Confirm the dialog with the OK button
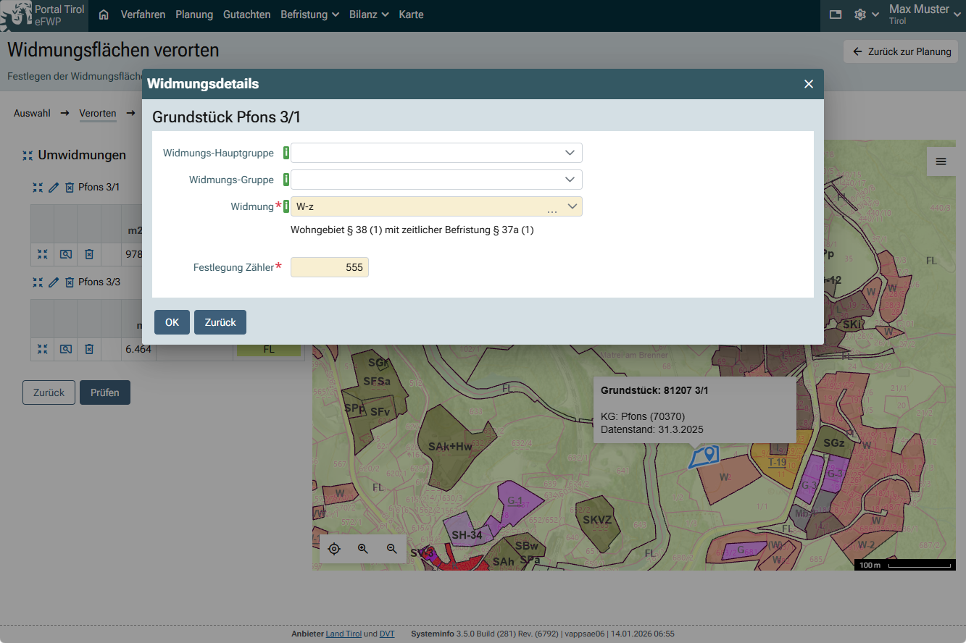Image resolution: width=966 pixels, height=643 pixels. pos(172,322)
